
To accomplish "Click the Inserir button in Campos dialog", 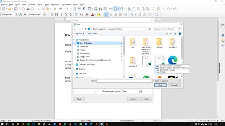I will pyautogui.click(x=133, y=99).
